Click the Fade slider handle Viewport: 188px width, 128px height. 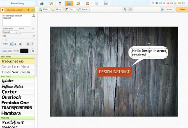pos(20,32)
